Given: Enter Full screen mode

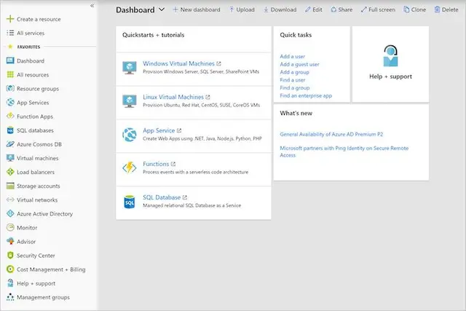Looking at the screenshot, I should pyautogui.click(x=378, y=9).
